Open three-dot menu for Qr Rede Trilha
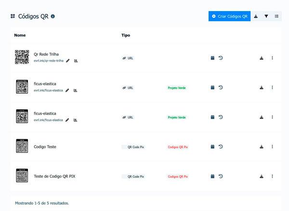 tap(272, 58)
